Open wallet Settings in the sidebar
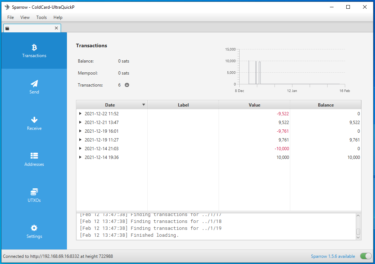The image size is (375, 264). click(34, 232)
